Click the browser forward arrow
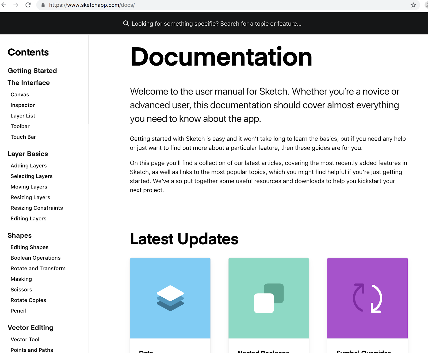Image resolution: width=428 pixels, height=353 pixels. [16, 5]
